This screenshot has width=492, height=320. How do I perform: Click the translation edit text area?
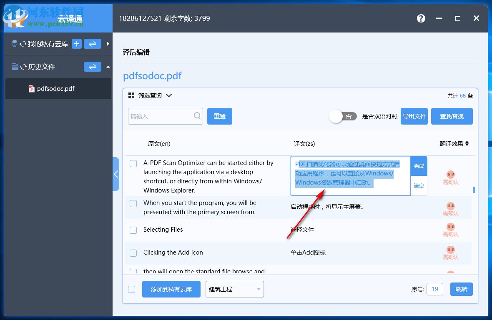350,176
